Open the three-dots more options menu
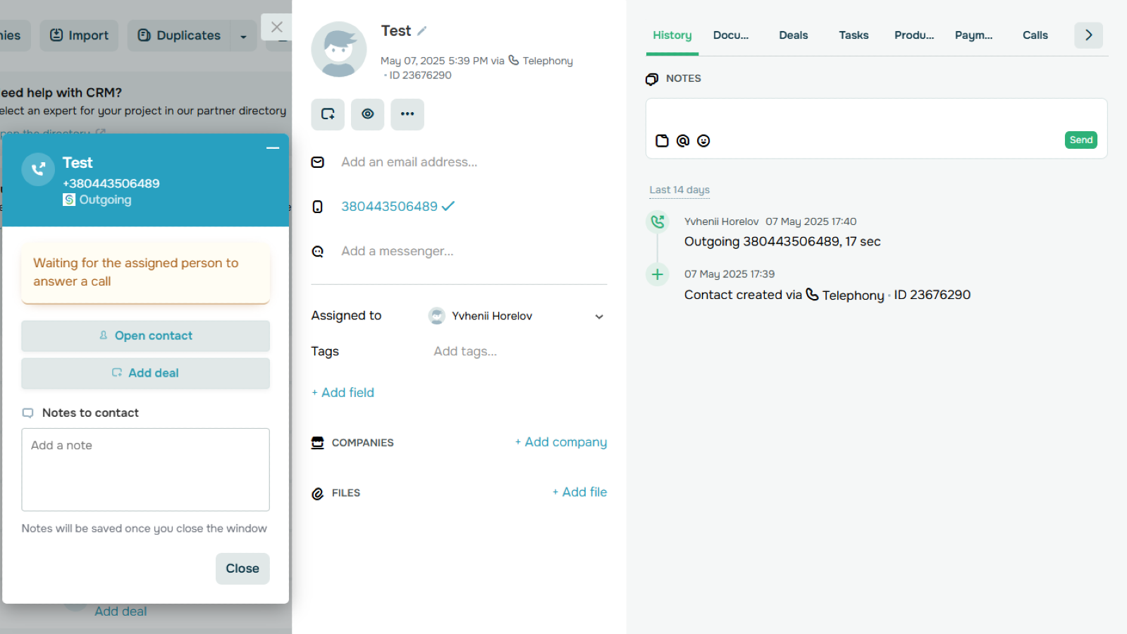The width and height of the screenshot is (1127, 634). click(407, 114)
